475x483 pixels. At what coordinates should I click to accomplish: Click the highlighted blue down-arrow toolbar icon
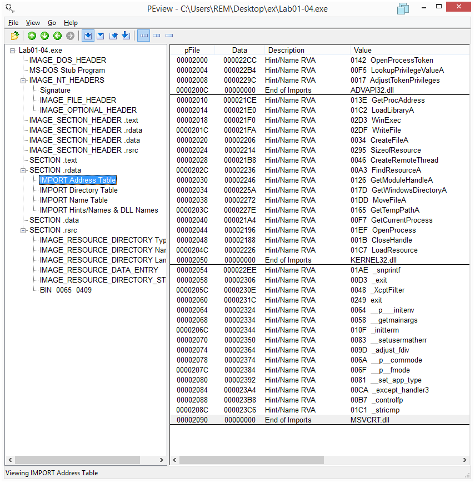click(88, 36)
